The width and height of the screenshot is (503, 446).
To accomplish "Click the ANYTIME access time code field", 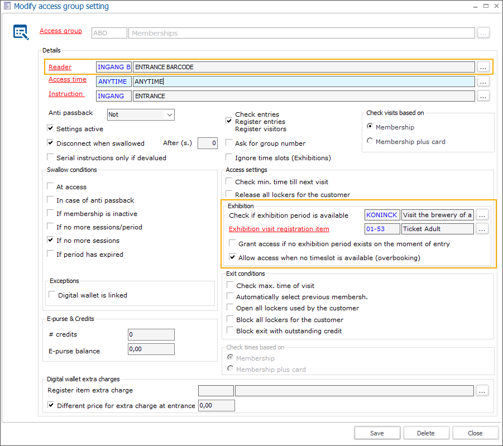I will [x=114, y=81].
